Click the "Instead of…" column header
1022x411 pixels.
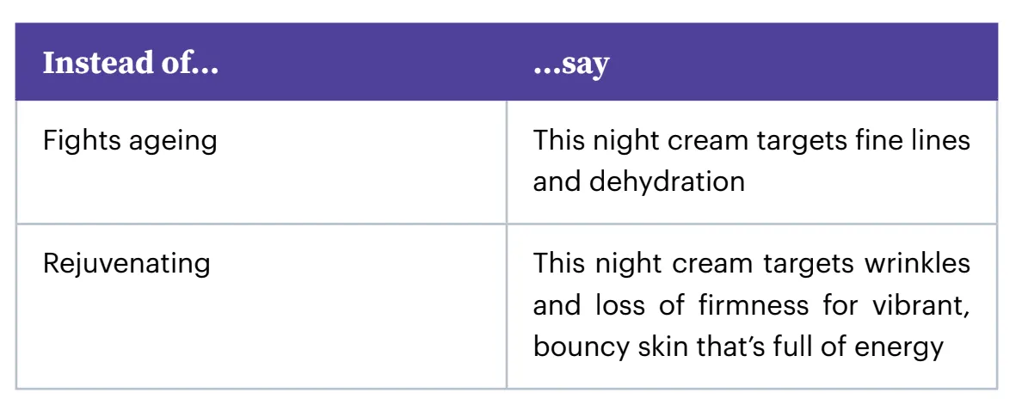(130, 64)
